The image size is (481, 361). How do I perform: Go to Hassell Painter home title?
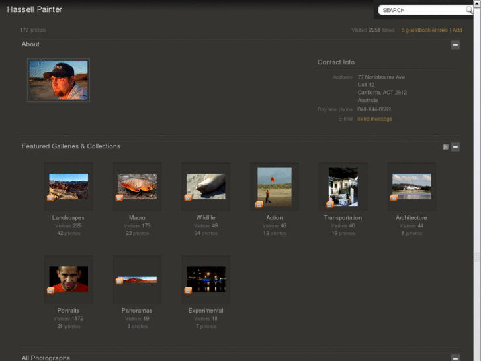34,9
